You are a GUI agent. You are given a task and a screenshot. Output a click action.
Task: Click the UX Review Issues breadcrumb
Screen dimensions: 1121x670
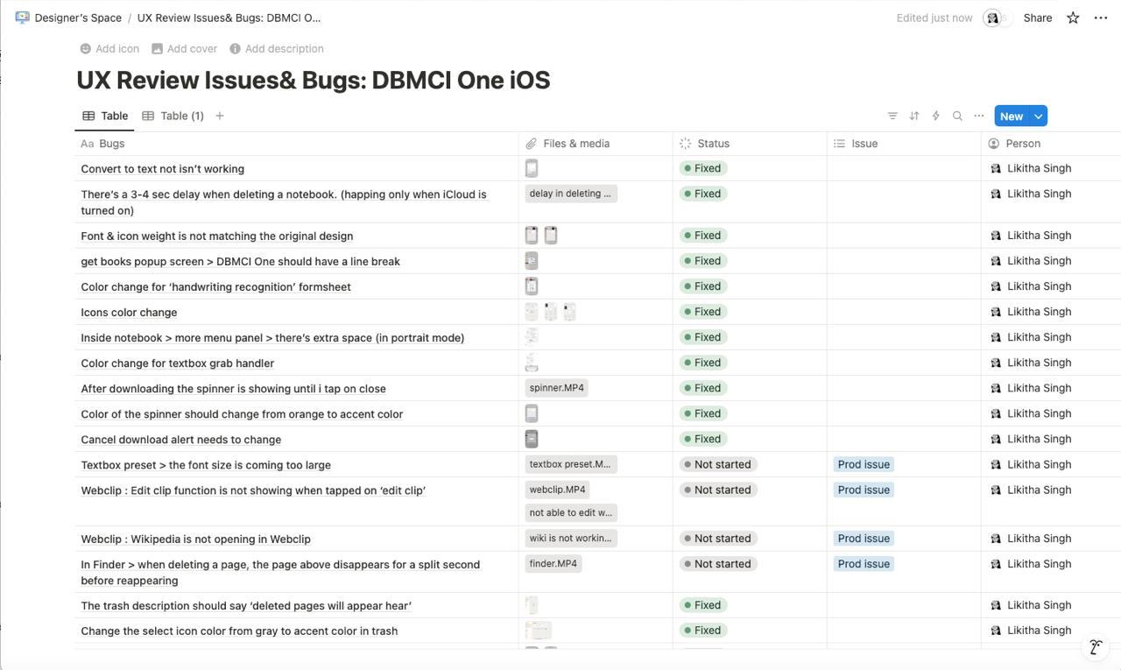pyautogui.click(x=229, y=18)
